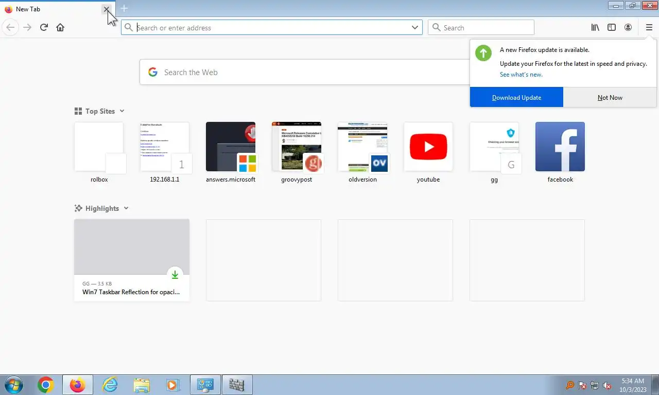The height and width of the screenshot is (395, 659).
Task: Open Windows Explorer folder in taskbar
Action: (x=142, y=385)
